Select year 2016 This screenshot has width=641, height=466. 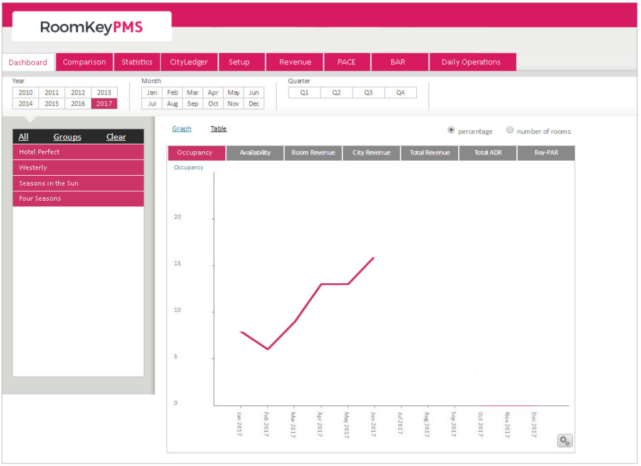78,104
